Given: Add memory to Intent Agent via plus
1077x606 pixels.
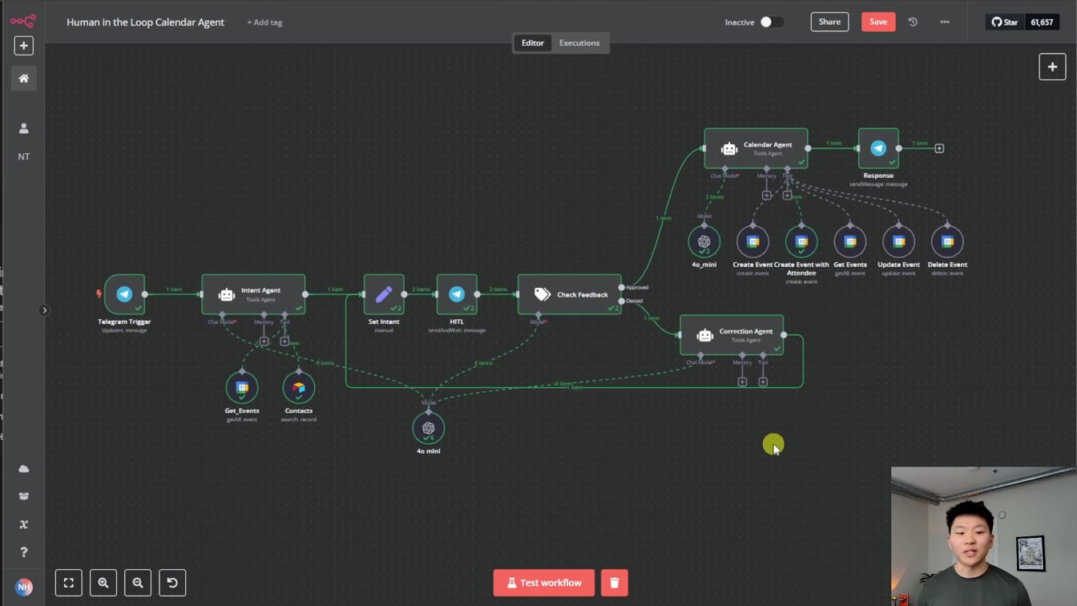Looking at the screenshot, I should point(264,341).
